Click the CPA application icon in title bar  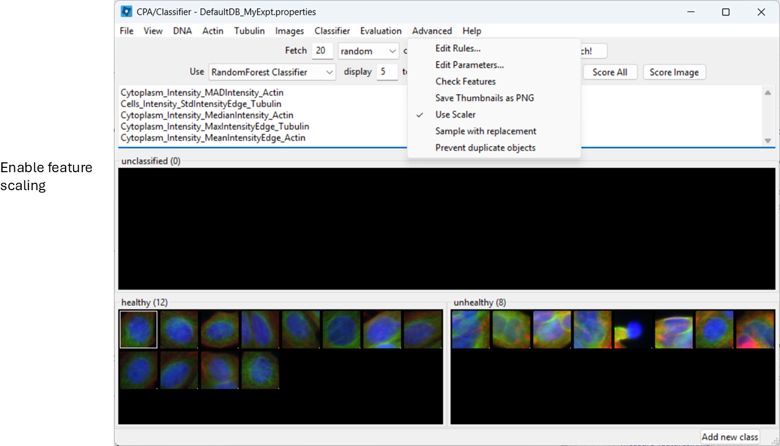coord(126,11)
